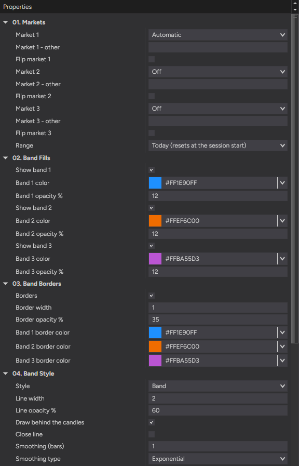The width and height of the screenshot is (299, 466).
Task: Click the orange Band 2 color swatch
Action: (x=155, y=221)
